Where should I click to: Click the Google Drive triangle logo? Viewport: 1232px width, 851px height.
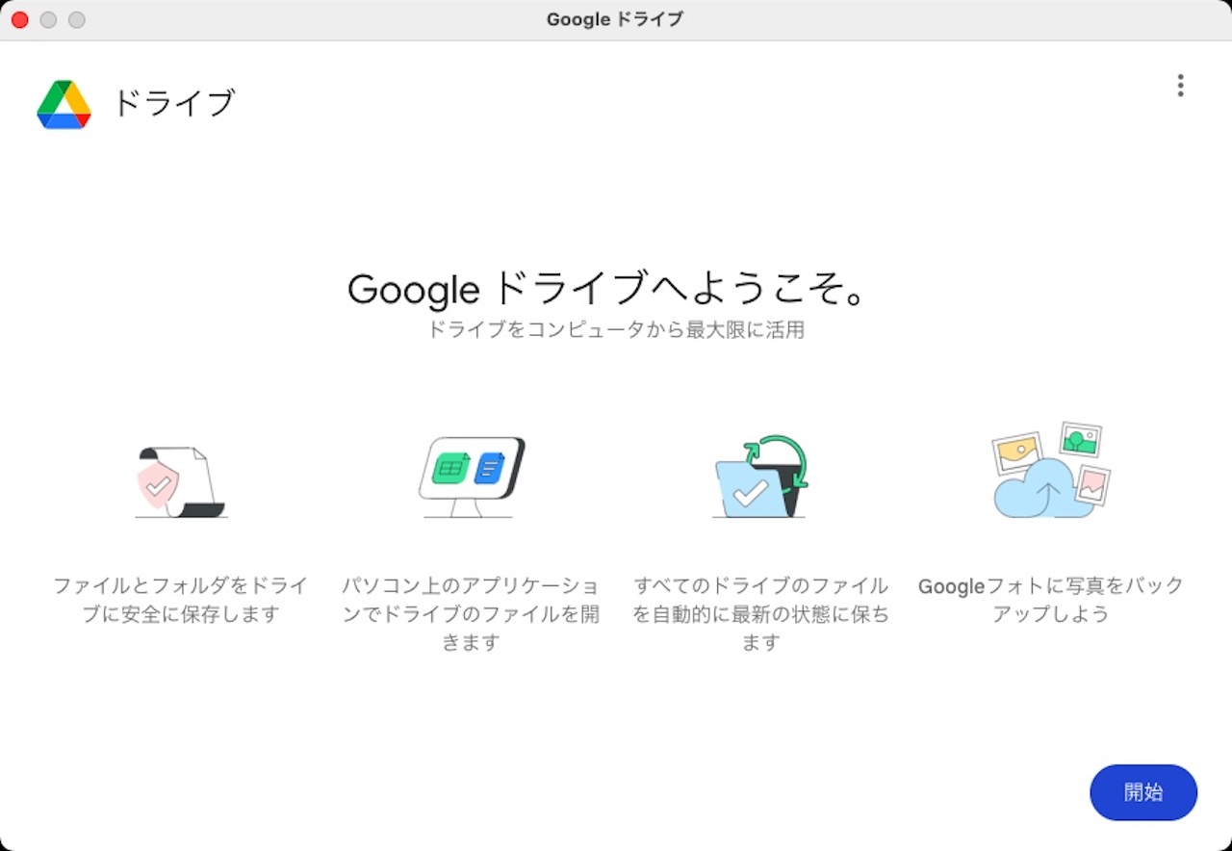tap(64, 104)
